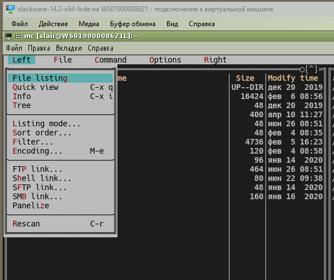Open the Command menu in mc

point(111,60)
